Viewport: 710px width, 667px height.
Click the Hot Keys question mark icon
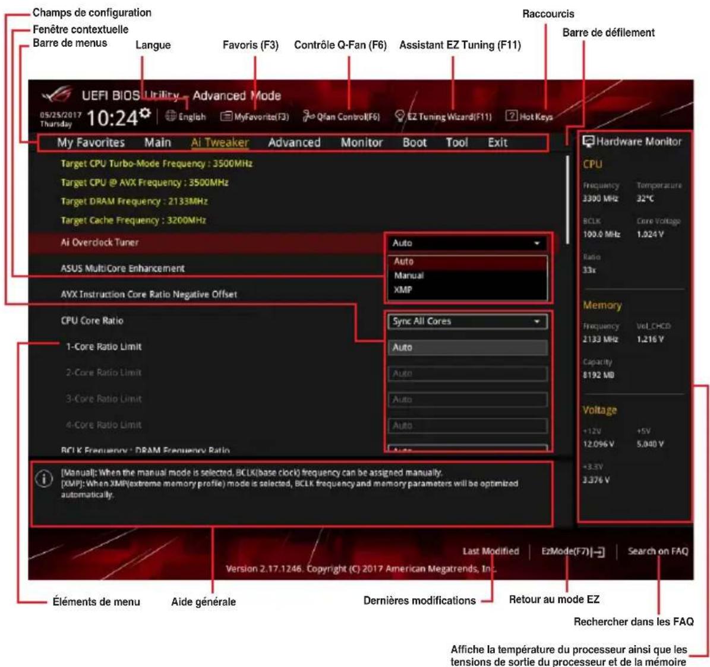pos(511,116)
